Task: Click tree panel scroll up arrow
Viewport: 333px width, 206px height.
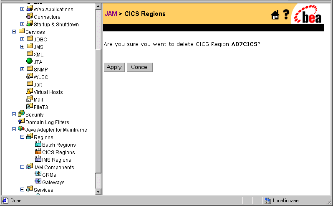Action: (x=98, y=6)
